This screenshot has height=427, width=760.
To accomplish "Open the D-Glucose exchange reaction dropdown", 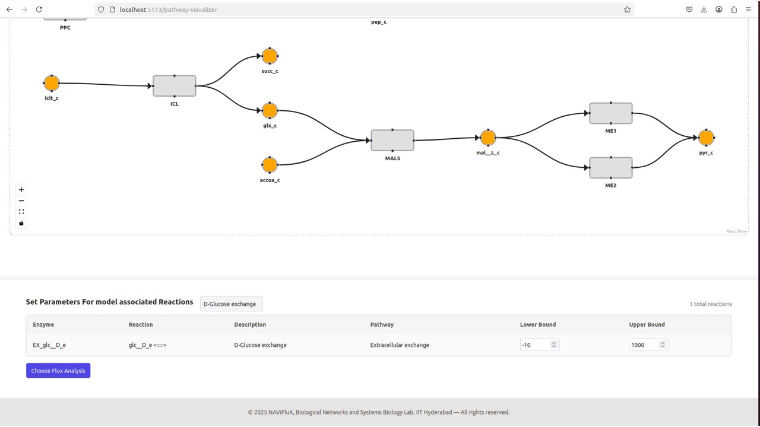I will click(231, 304).
